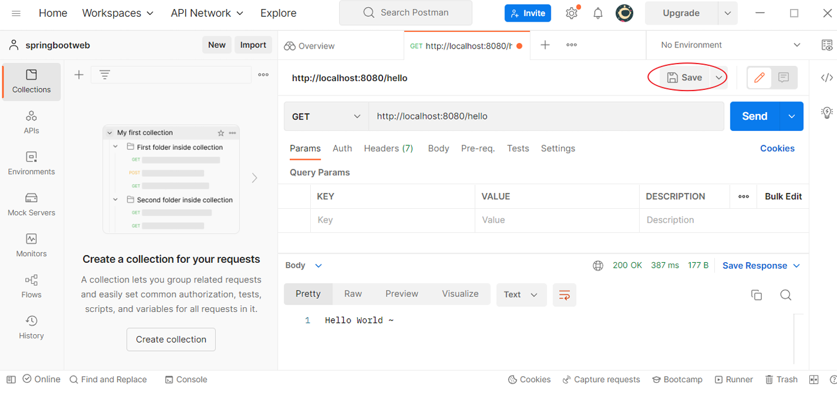The image size is (837, 399).
Task: Open the code snippet icon
Action: click(827, 77)
